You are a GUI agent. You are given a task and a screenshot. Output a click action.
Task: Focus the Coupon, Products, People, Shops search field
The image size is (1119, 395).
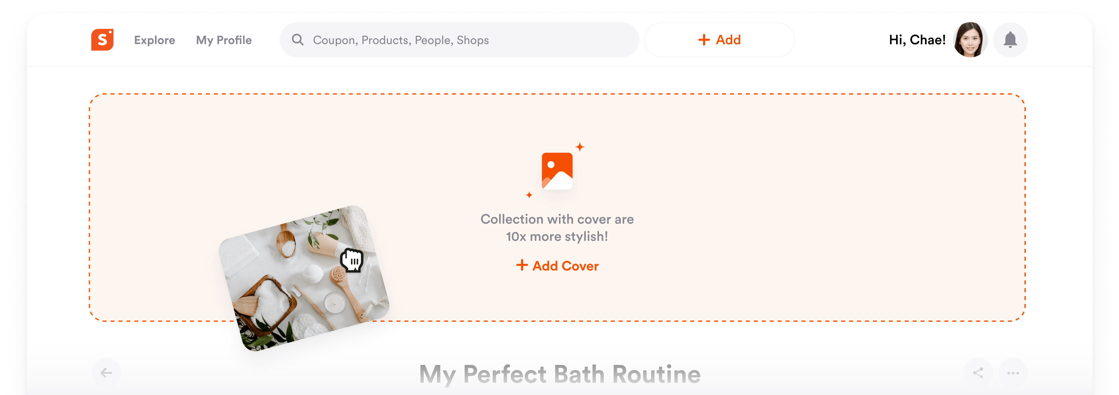pos(459,39)
